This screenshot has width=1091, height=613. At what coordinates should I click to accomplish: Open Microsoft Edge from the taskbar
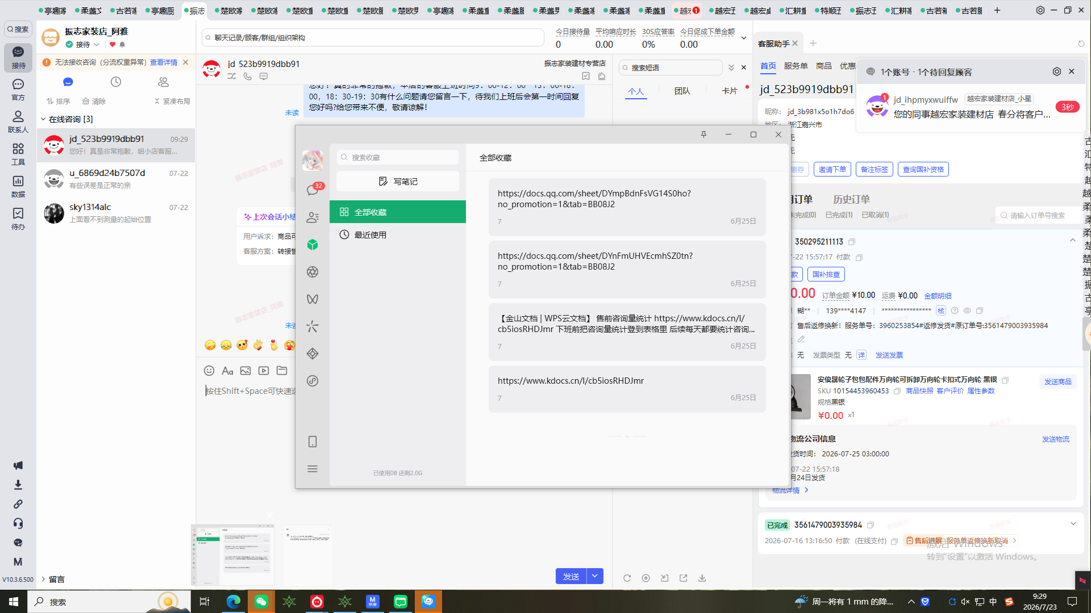tap(234, 602)
